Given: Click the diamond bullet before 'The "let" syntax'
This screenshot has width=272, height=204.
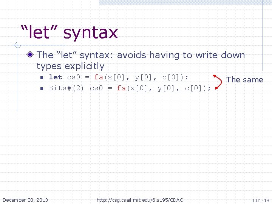Looking at the screenshot, I should coord(30,55).
